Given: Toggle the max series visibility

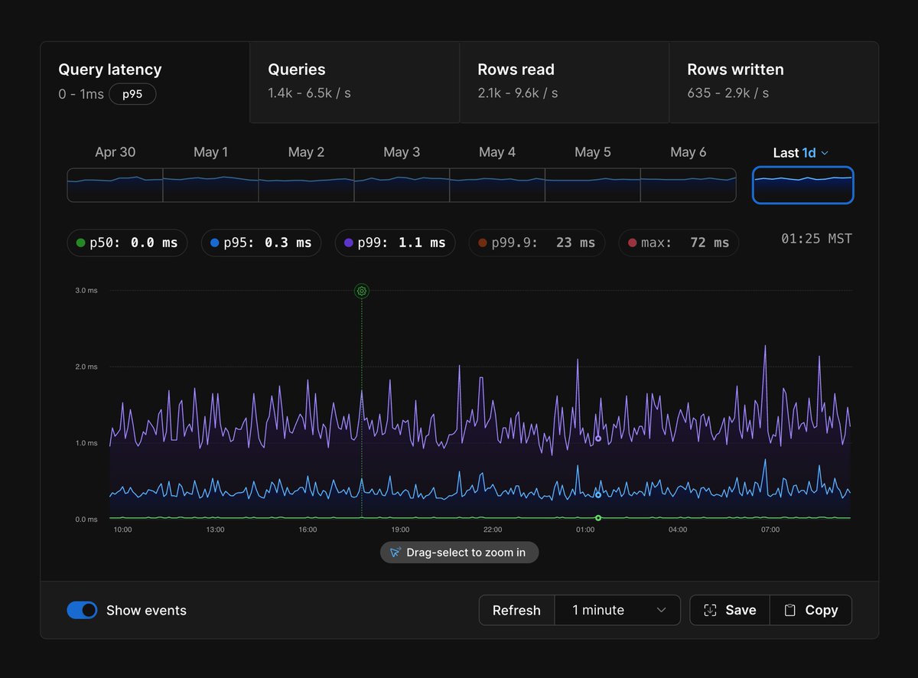Looking at the screenshot, I should point(679,243).
